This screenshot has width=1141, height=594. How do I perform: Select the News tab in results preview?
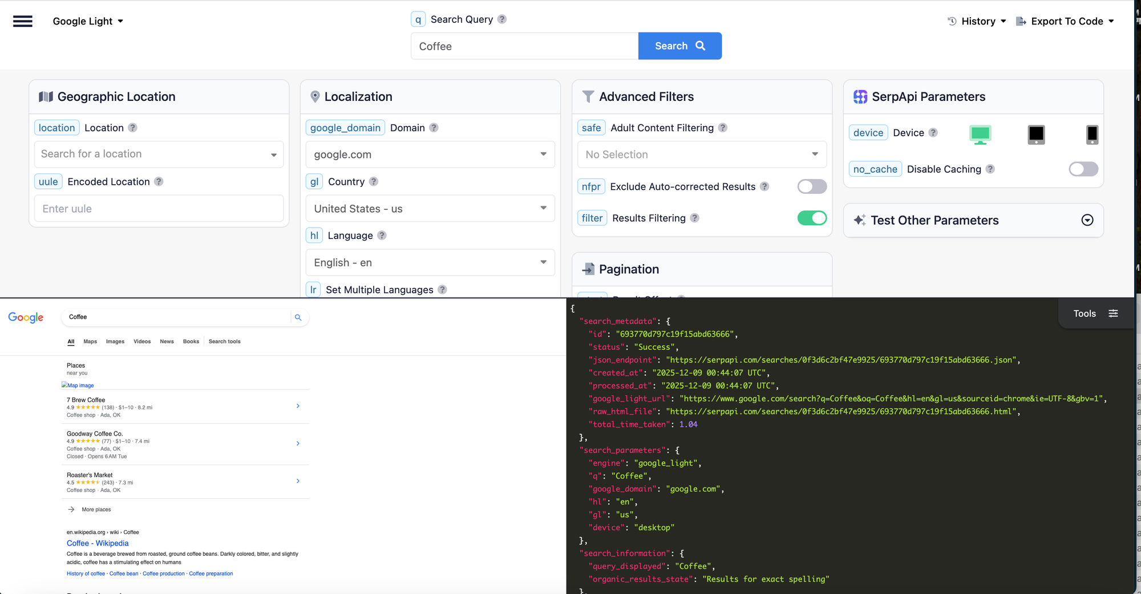(167, 341)
